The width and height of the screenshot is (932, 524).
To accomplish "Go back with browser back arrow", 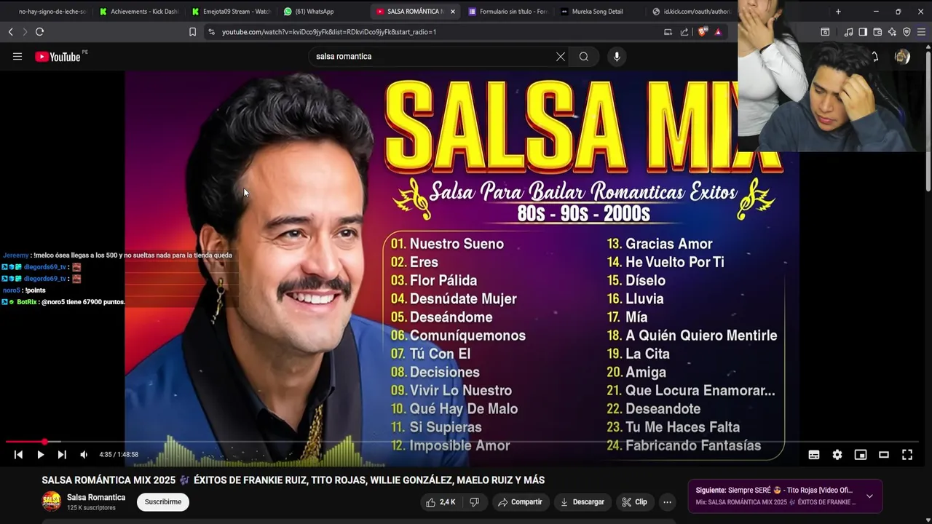I will click(x=10, y=32).
